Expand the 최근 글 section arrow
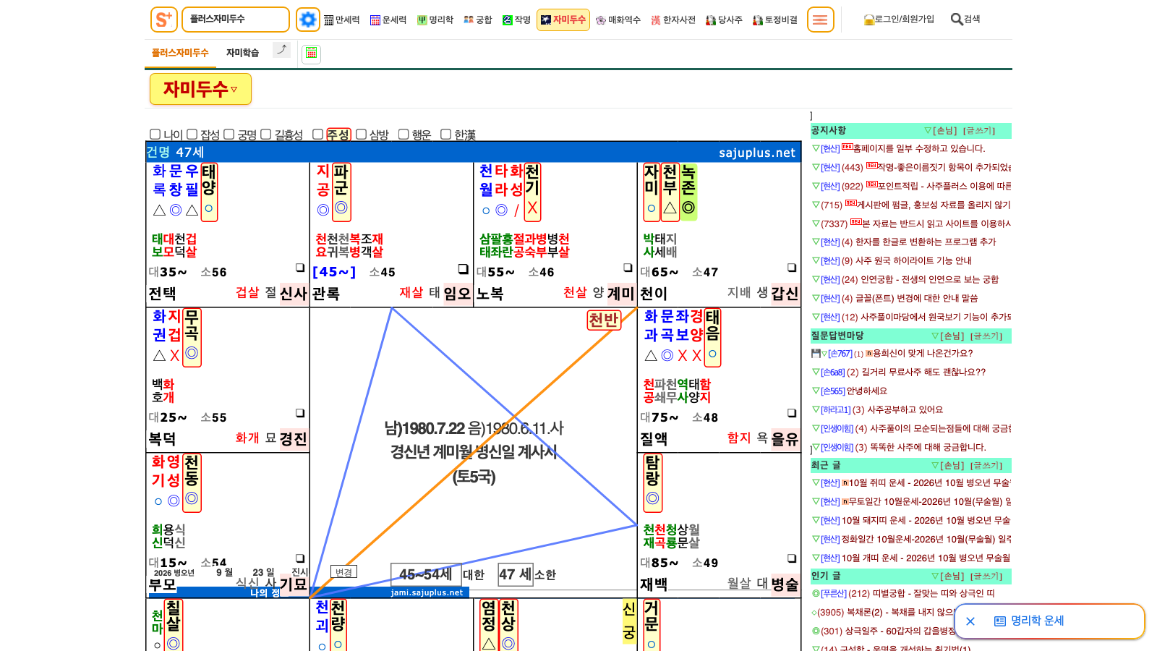Image resolution: width=1157 pixels, height=651 pixels. [935, 466]
